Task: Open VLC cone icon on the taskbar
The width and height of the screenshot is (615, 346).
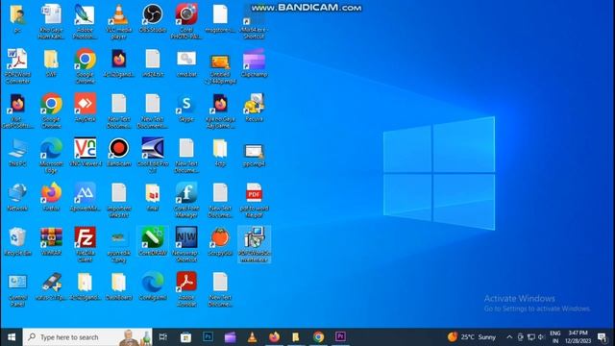Action: click(x=252, y=337)
